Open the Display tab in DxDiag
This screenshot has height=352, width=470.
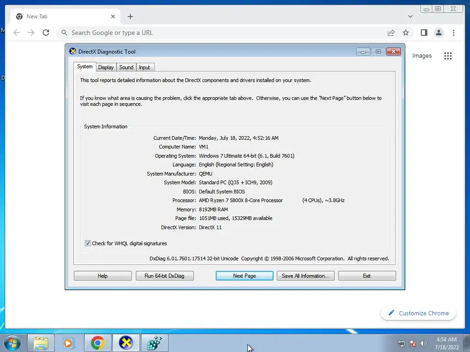[106, 67]
